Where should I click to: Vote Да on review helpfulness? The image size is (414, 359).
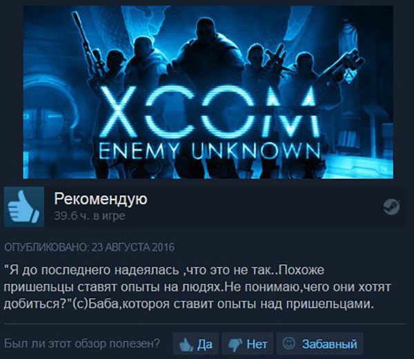196,343
